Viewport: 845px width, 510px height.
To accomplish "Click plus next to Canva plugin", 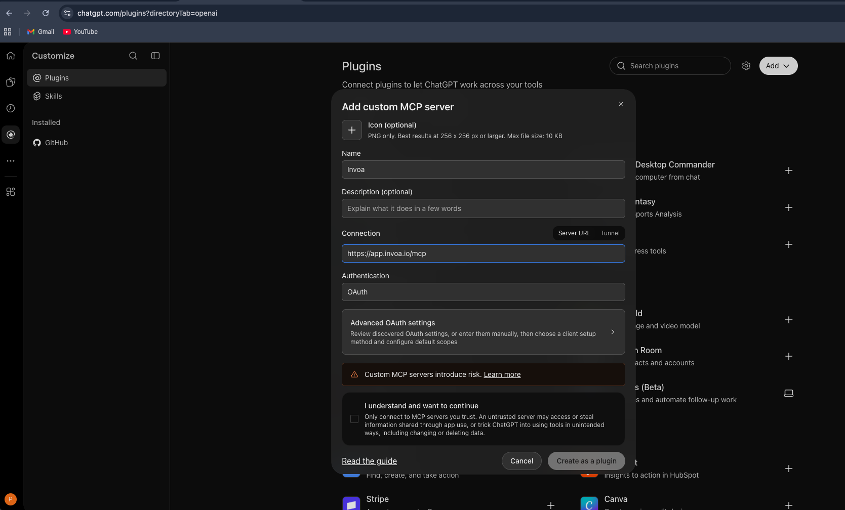I will pyautogui.click(x=788, y=505).
